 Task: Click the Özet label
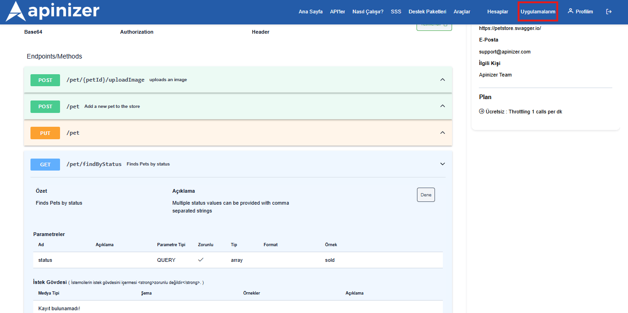(x=42, y=191)
